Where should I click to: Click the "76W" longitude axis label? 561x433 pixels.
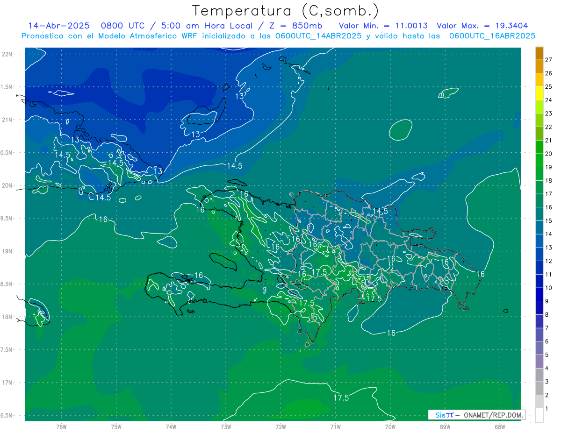pyautogui.click(x=61, y=427)
